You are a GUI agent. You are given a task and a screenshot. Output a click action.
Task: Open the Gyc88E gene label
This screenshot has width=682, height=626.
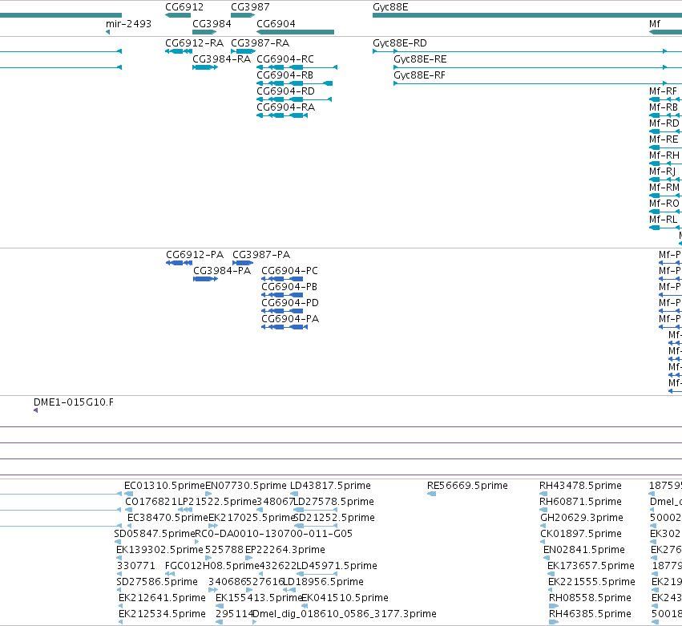[390, 7]
